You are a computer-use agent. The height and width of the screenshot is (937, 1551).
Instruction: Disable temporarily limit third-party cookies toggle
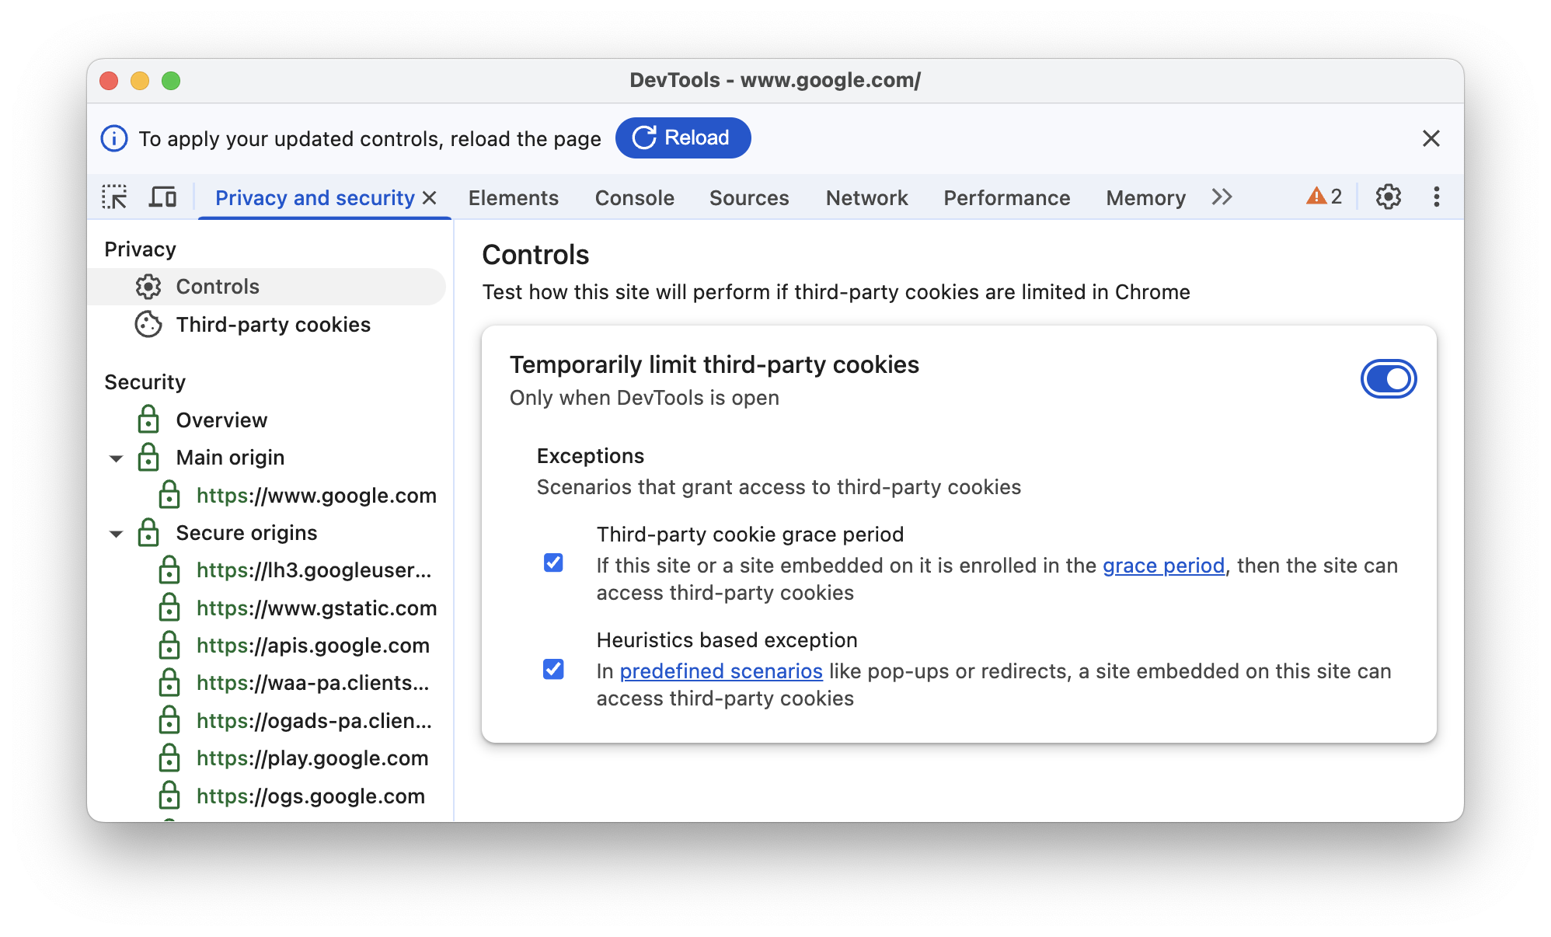pyautogui.click(x=1387, y=379)
